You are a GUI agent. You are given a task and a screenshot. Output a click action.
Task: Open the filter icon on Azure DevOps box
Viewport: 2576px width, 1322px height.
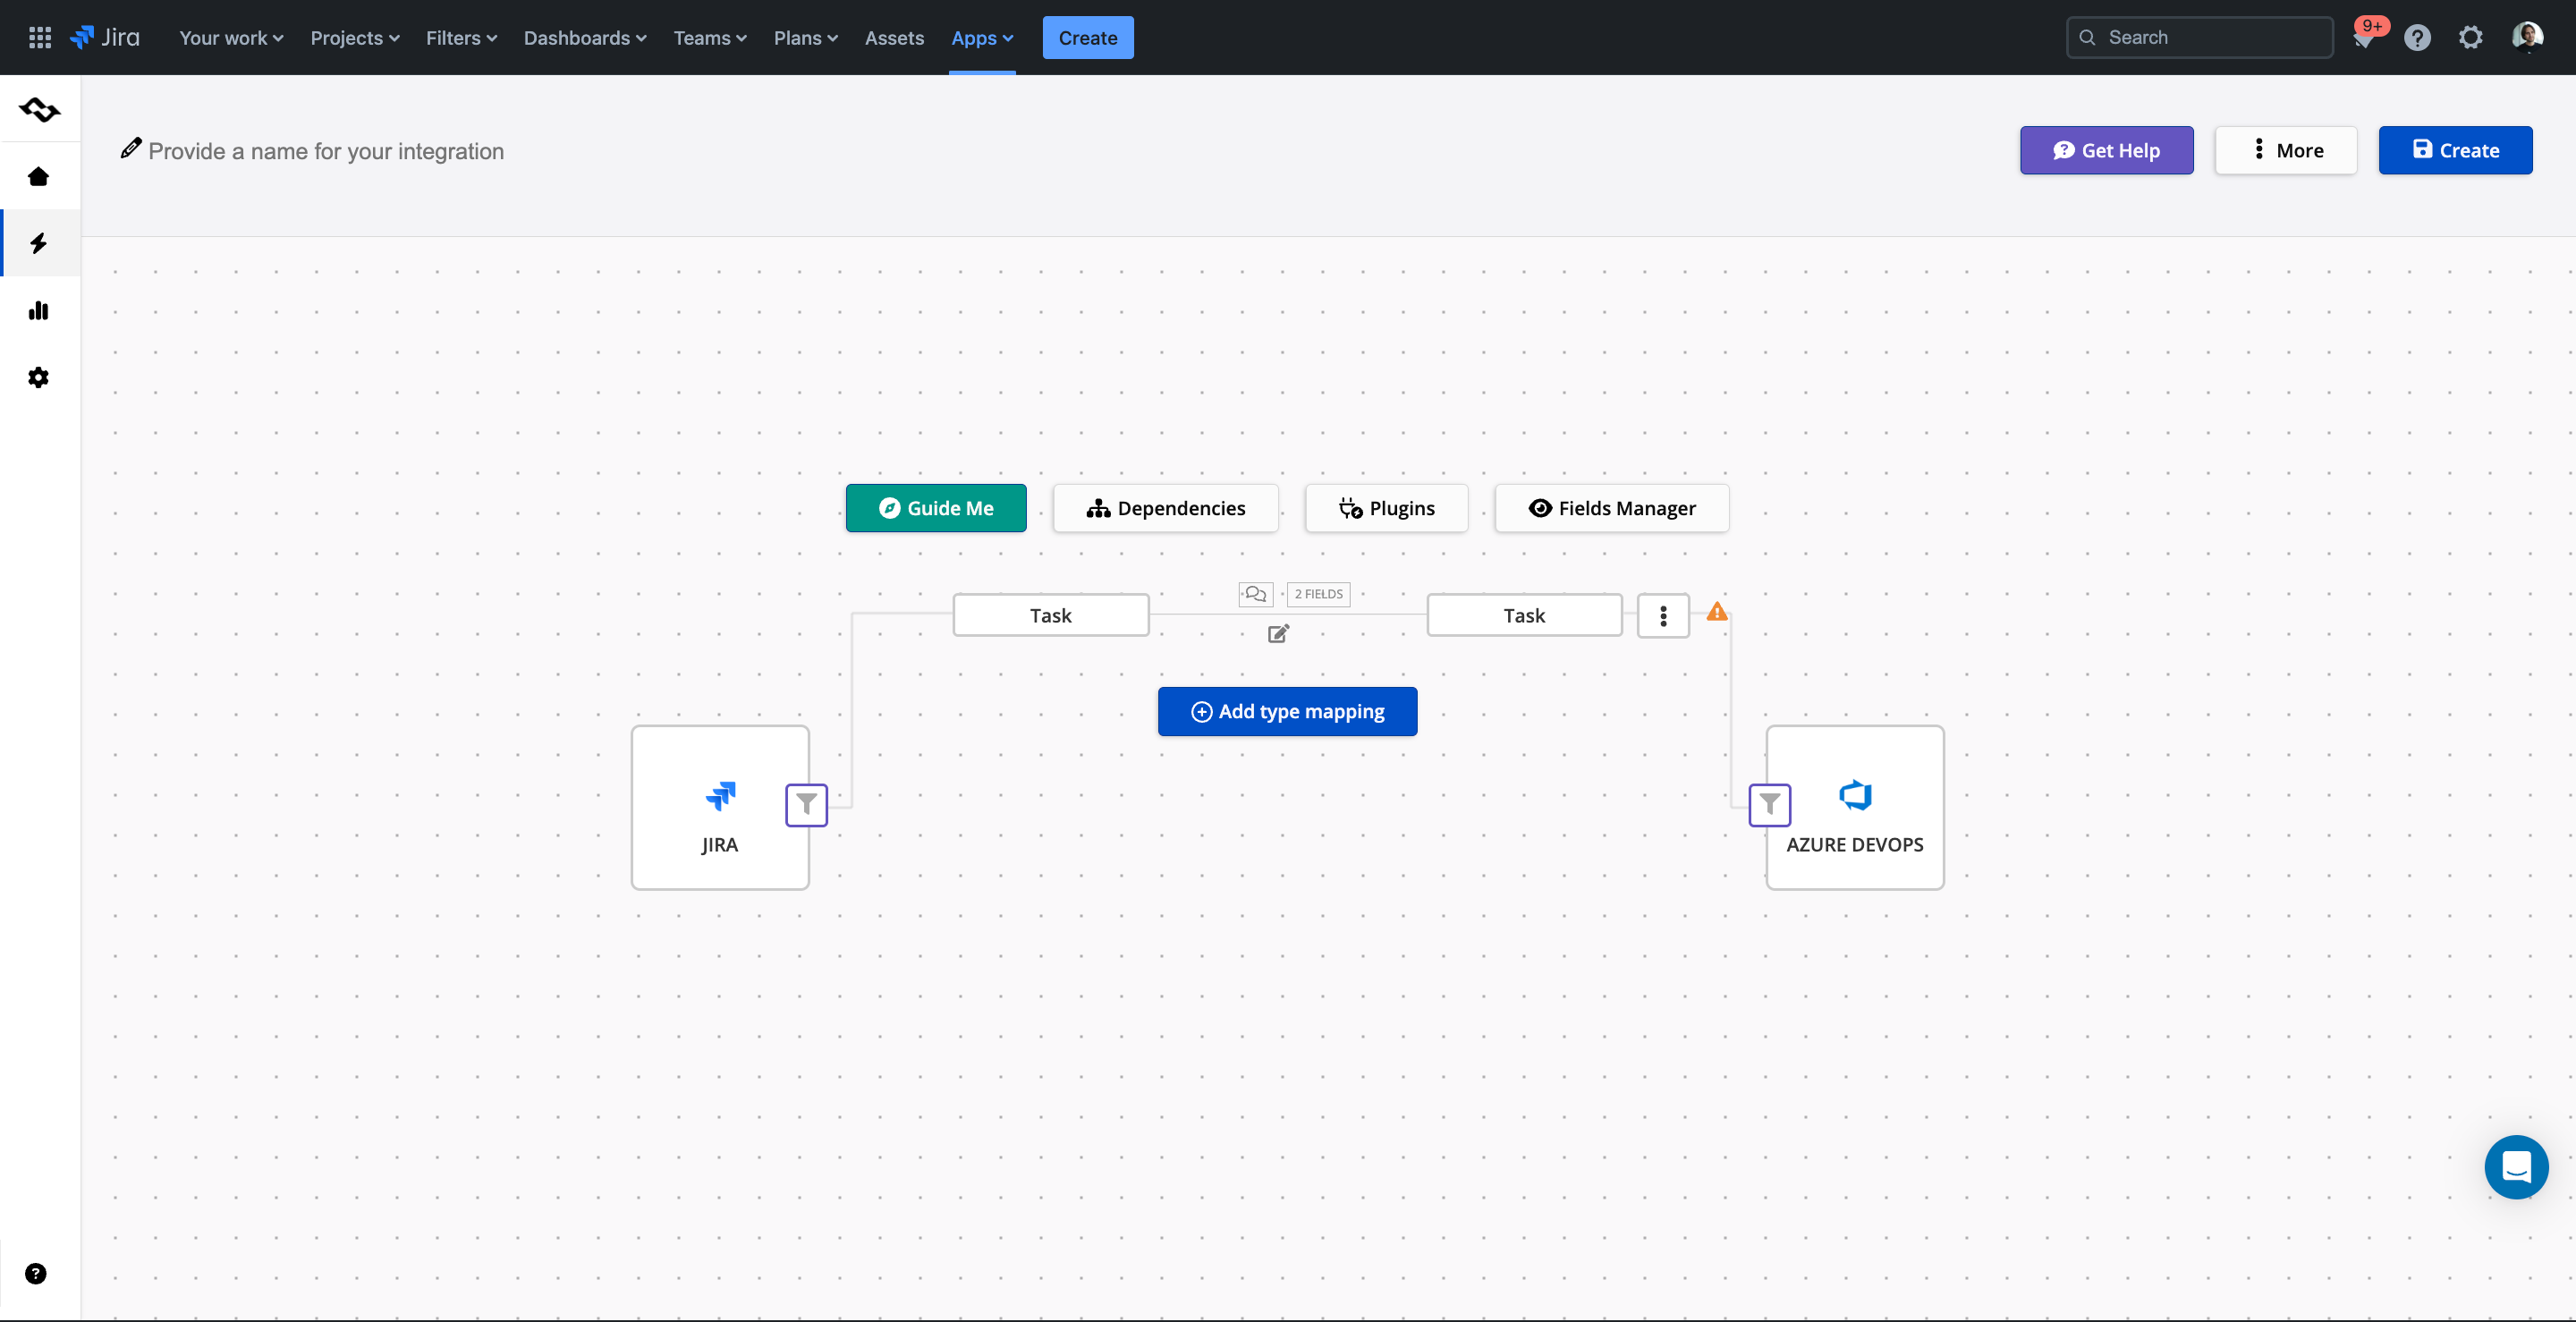coord(1769,805)
